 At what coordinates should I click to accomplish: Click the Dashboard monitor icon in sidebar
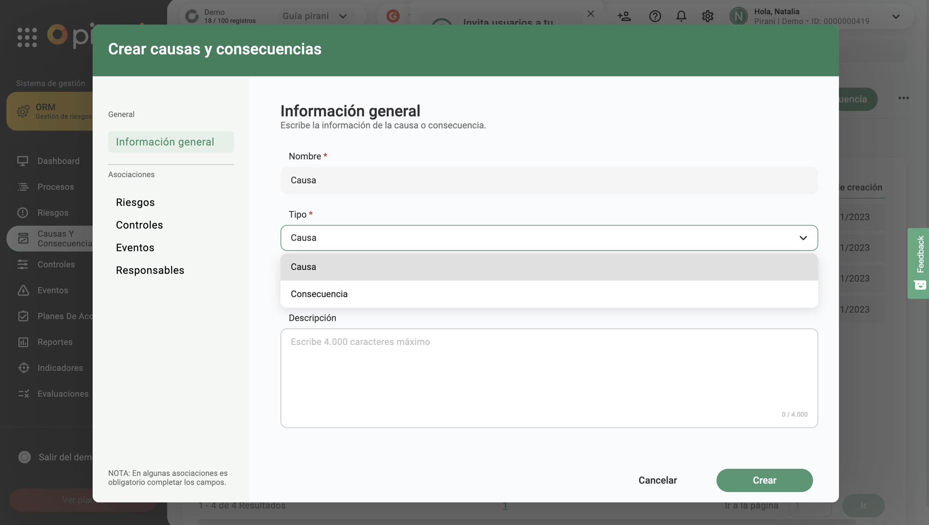point(23,161)
